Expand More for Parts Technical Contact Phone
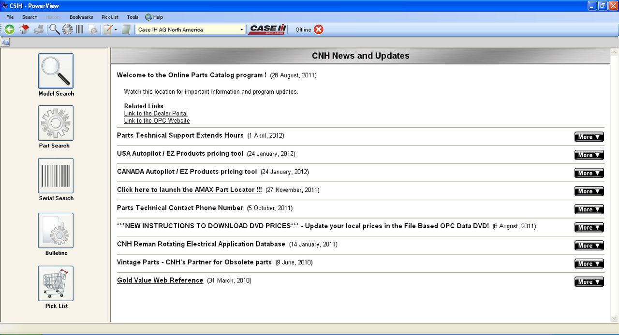Image resolution: width=619 pixels, height=335 pixels. point(589,209)
